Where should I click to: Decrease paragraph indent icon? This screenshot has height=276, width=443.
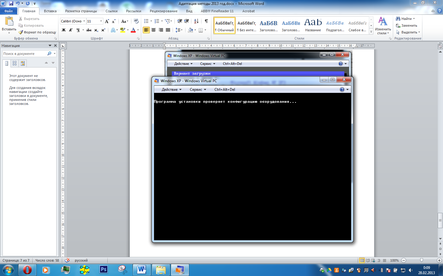click(x=180, y=21)
